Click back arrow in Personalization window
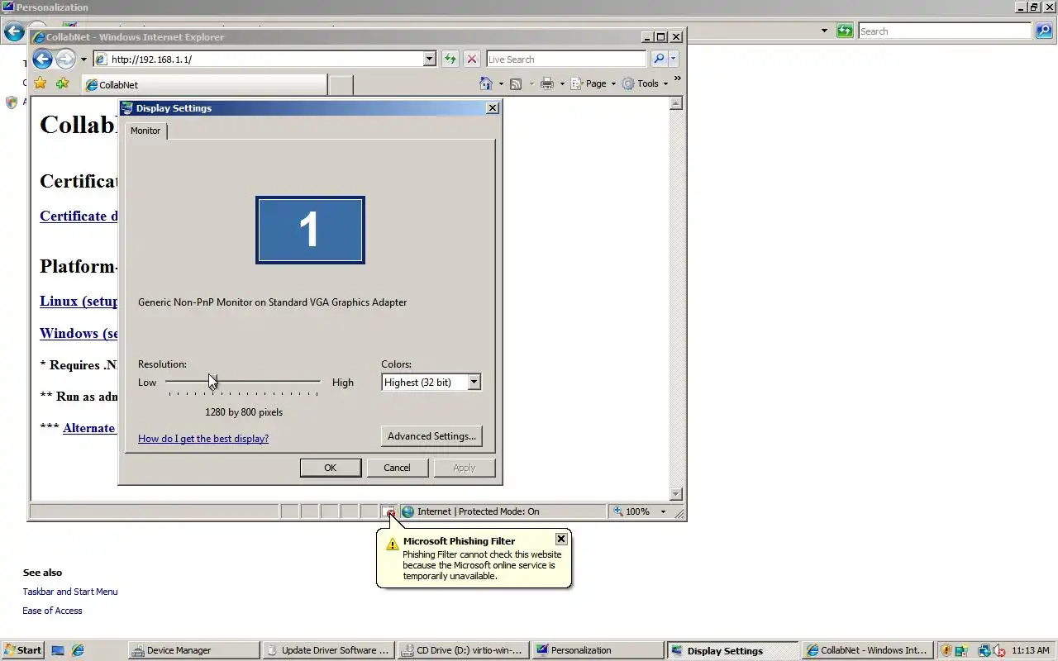 14,31
